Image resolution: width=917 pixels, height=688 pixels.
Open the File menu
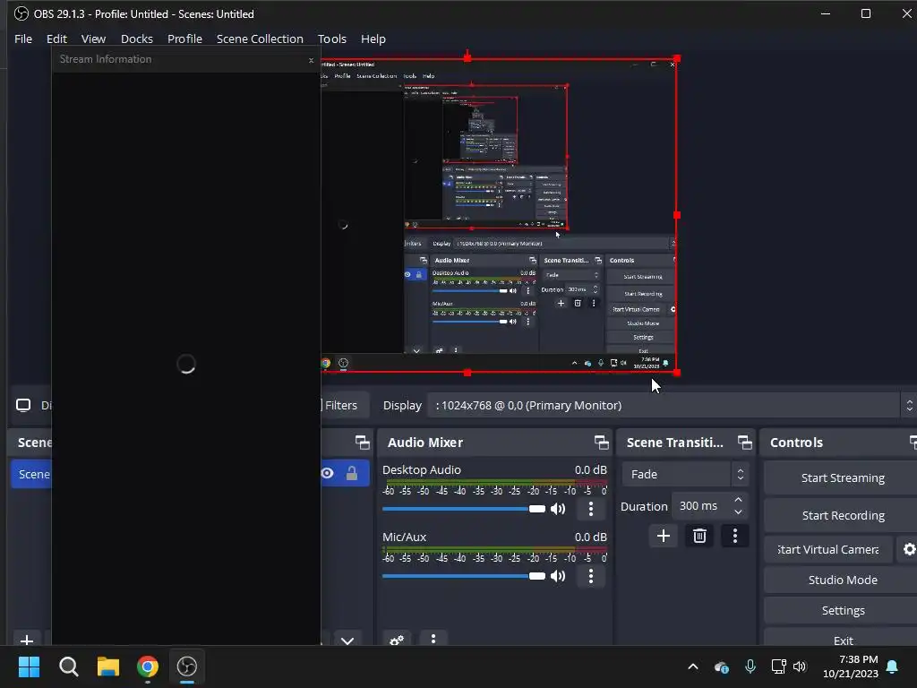click(x=22, y=39)
